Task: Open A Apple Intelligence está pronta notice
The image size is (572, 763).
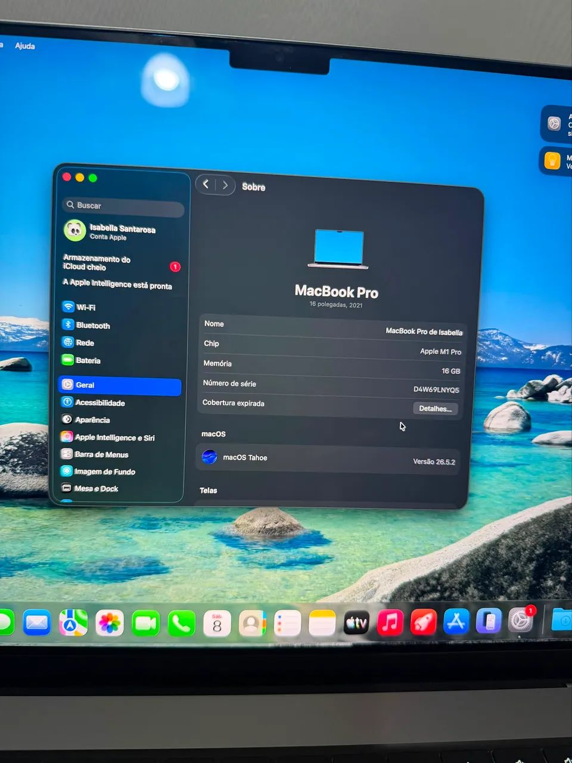Action: pyautogui.click(x=117, y=284)
